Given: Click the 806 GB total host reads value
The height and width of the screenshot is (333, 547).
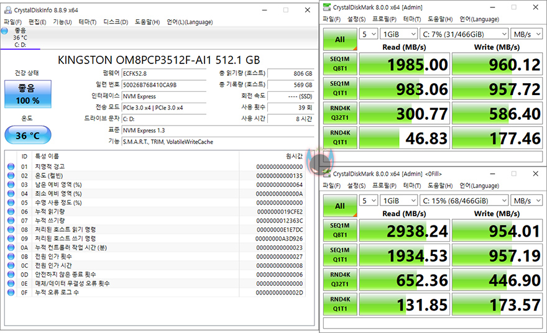Looking at the screenshot, I should tap(291, 73).
